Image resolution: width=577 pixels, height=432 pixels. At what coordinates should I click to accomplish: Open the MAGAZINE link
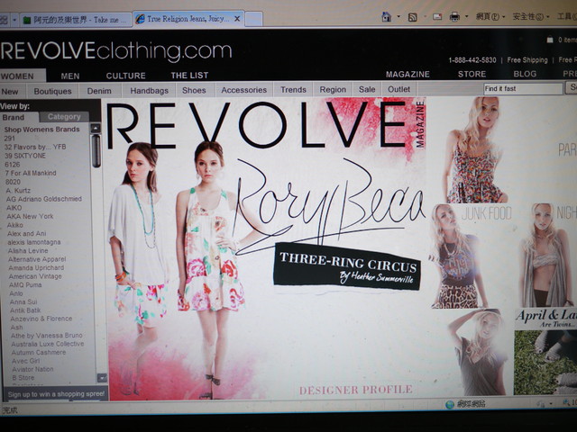[408, 74]
